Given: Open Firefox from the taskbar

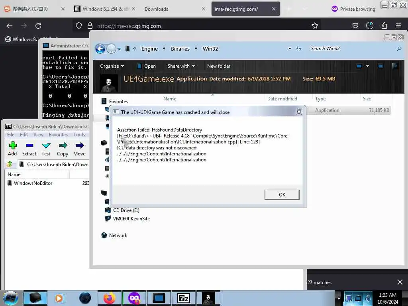Looking at the screenshot, I should [x=109, y=298].
